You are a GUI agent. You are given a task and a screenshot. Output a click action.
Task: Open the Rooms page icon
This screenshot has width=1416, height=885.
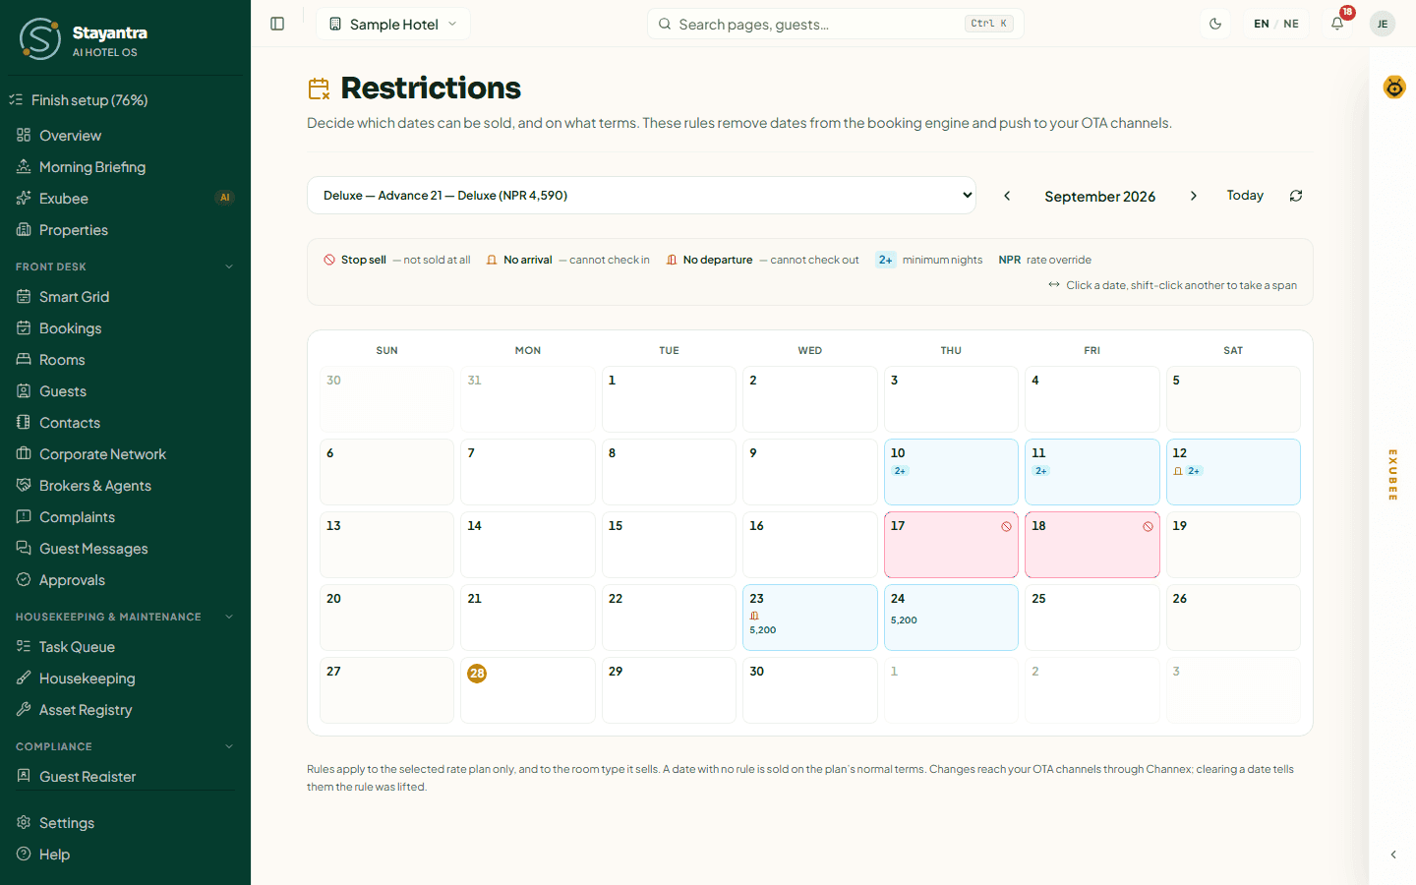(x=24, y=360)
